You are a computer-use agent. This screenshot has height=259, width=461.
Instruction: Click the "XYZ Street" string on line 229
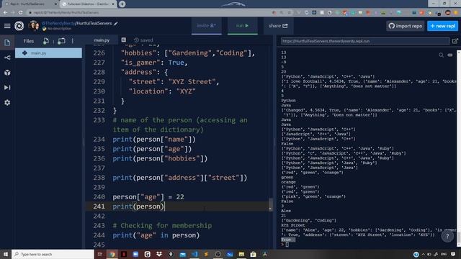point(192,81)
